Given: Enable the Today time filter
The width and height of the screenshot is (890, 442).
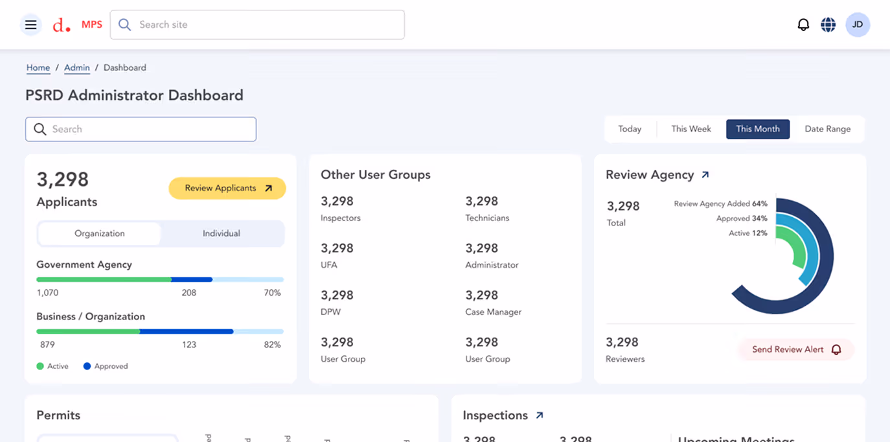Looking at the screenshot, I should pos(629,128).
